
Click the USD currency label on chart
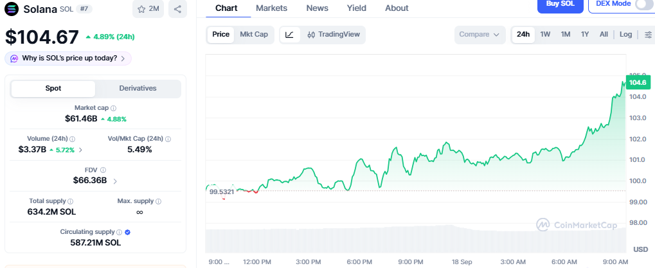point(640,249)
